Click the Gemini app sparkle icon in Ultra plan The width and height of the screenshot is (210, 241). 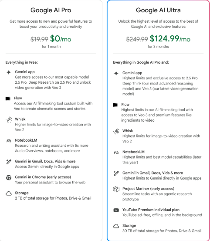(x=116, y=73)
